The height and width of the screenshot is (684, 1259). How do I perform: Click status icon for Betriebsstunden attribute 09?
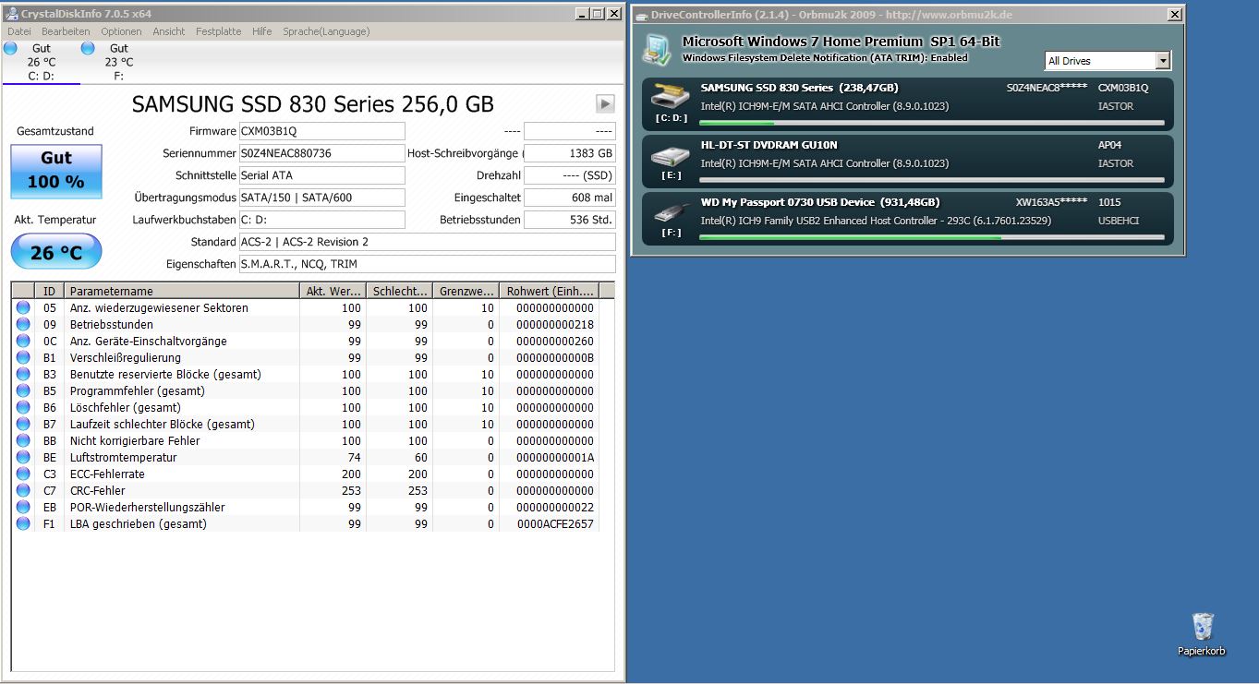[23, 324]
